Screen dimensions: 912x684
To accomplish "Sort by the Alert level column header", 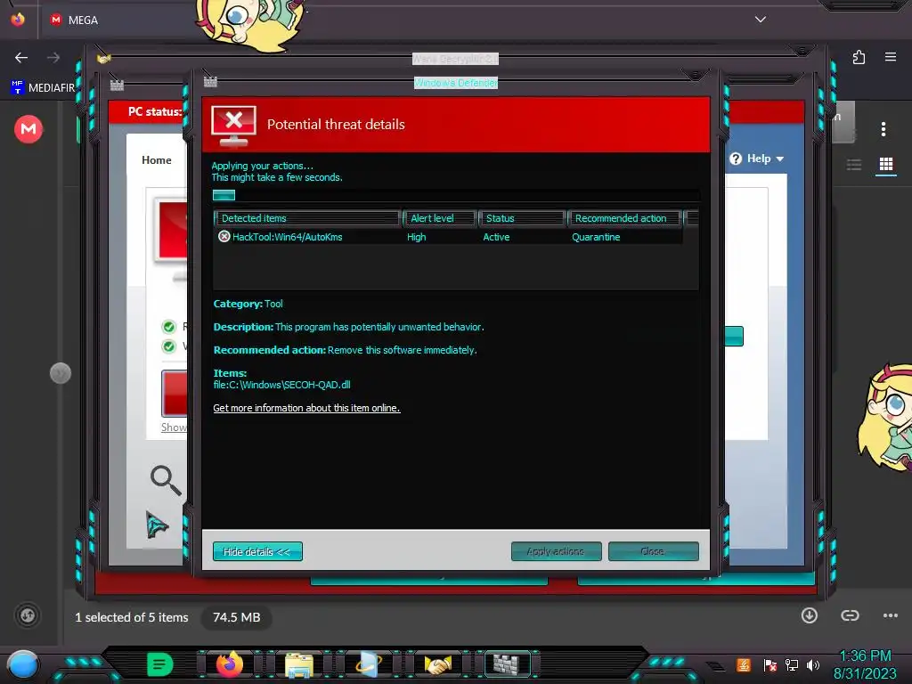I will (x=440, y=218).
